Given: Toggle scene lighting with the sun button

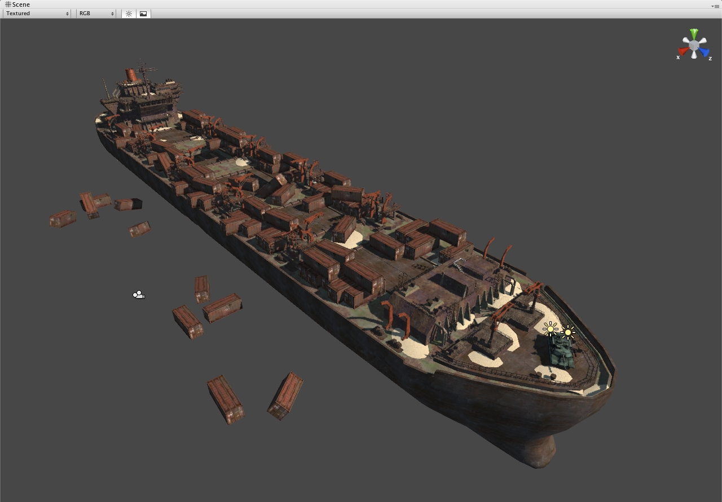Looking at the screenshot, I should (x=129, y=14).
